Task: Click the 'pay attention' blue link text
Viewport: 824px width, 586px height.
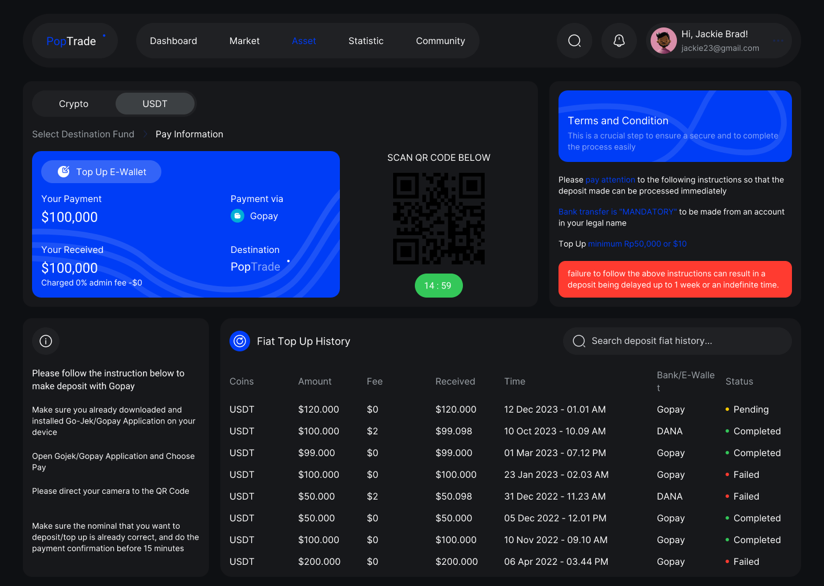Action: [x=610, y=180]
